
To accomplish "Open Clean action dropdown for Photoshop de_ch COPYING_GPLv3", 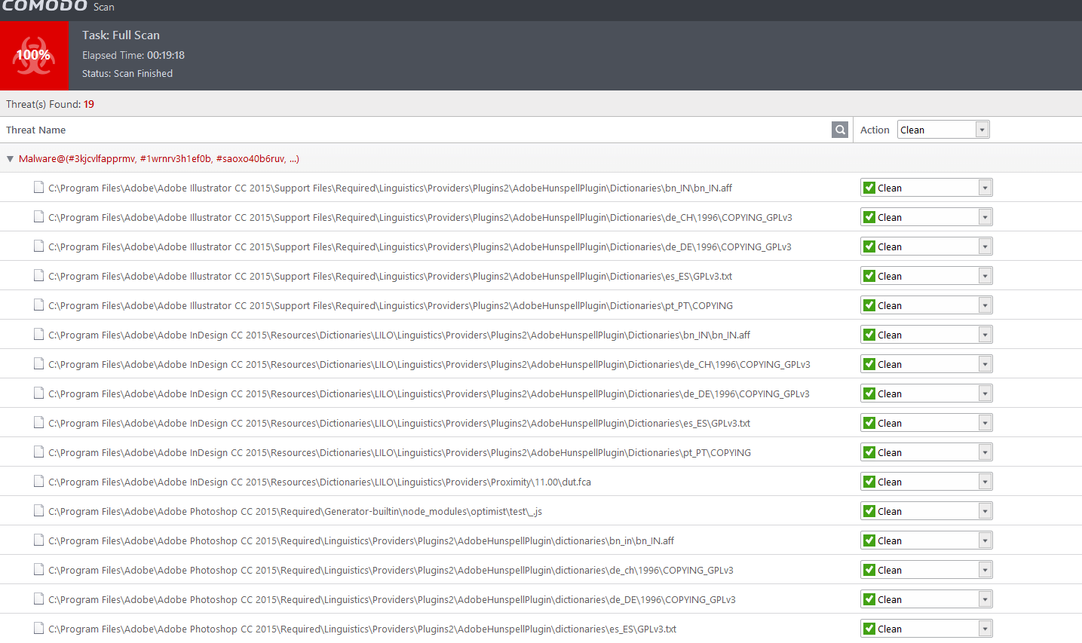I will coord(927,570).
